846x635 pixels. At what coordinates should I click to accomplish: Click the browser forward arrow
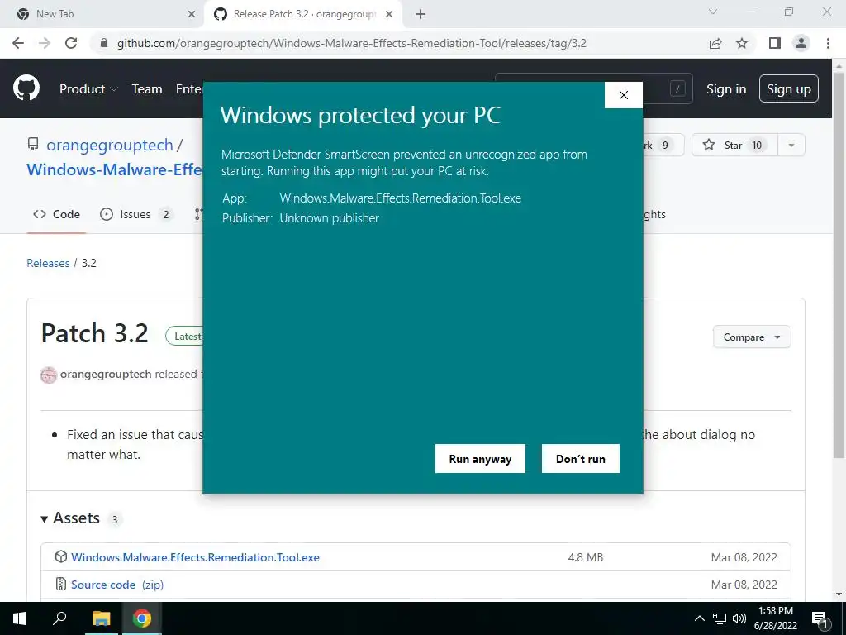tap(45, 43)
